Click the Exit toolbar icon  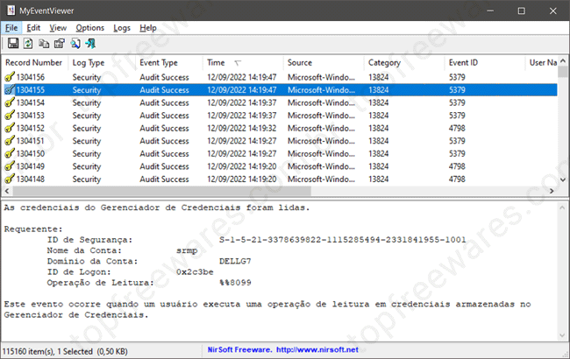coord(89,43)
